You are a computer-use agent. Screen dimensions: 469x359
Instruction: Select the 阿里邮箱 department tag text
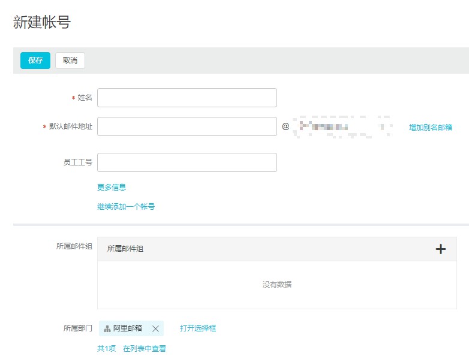point(128,328)
